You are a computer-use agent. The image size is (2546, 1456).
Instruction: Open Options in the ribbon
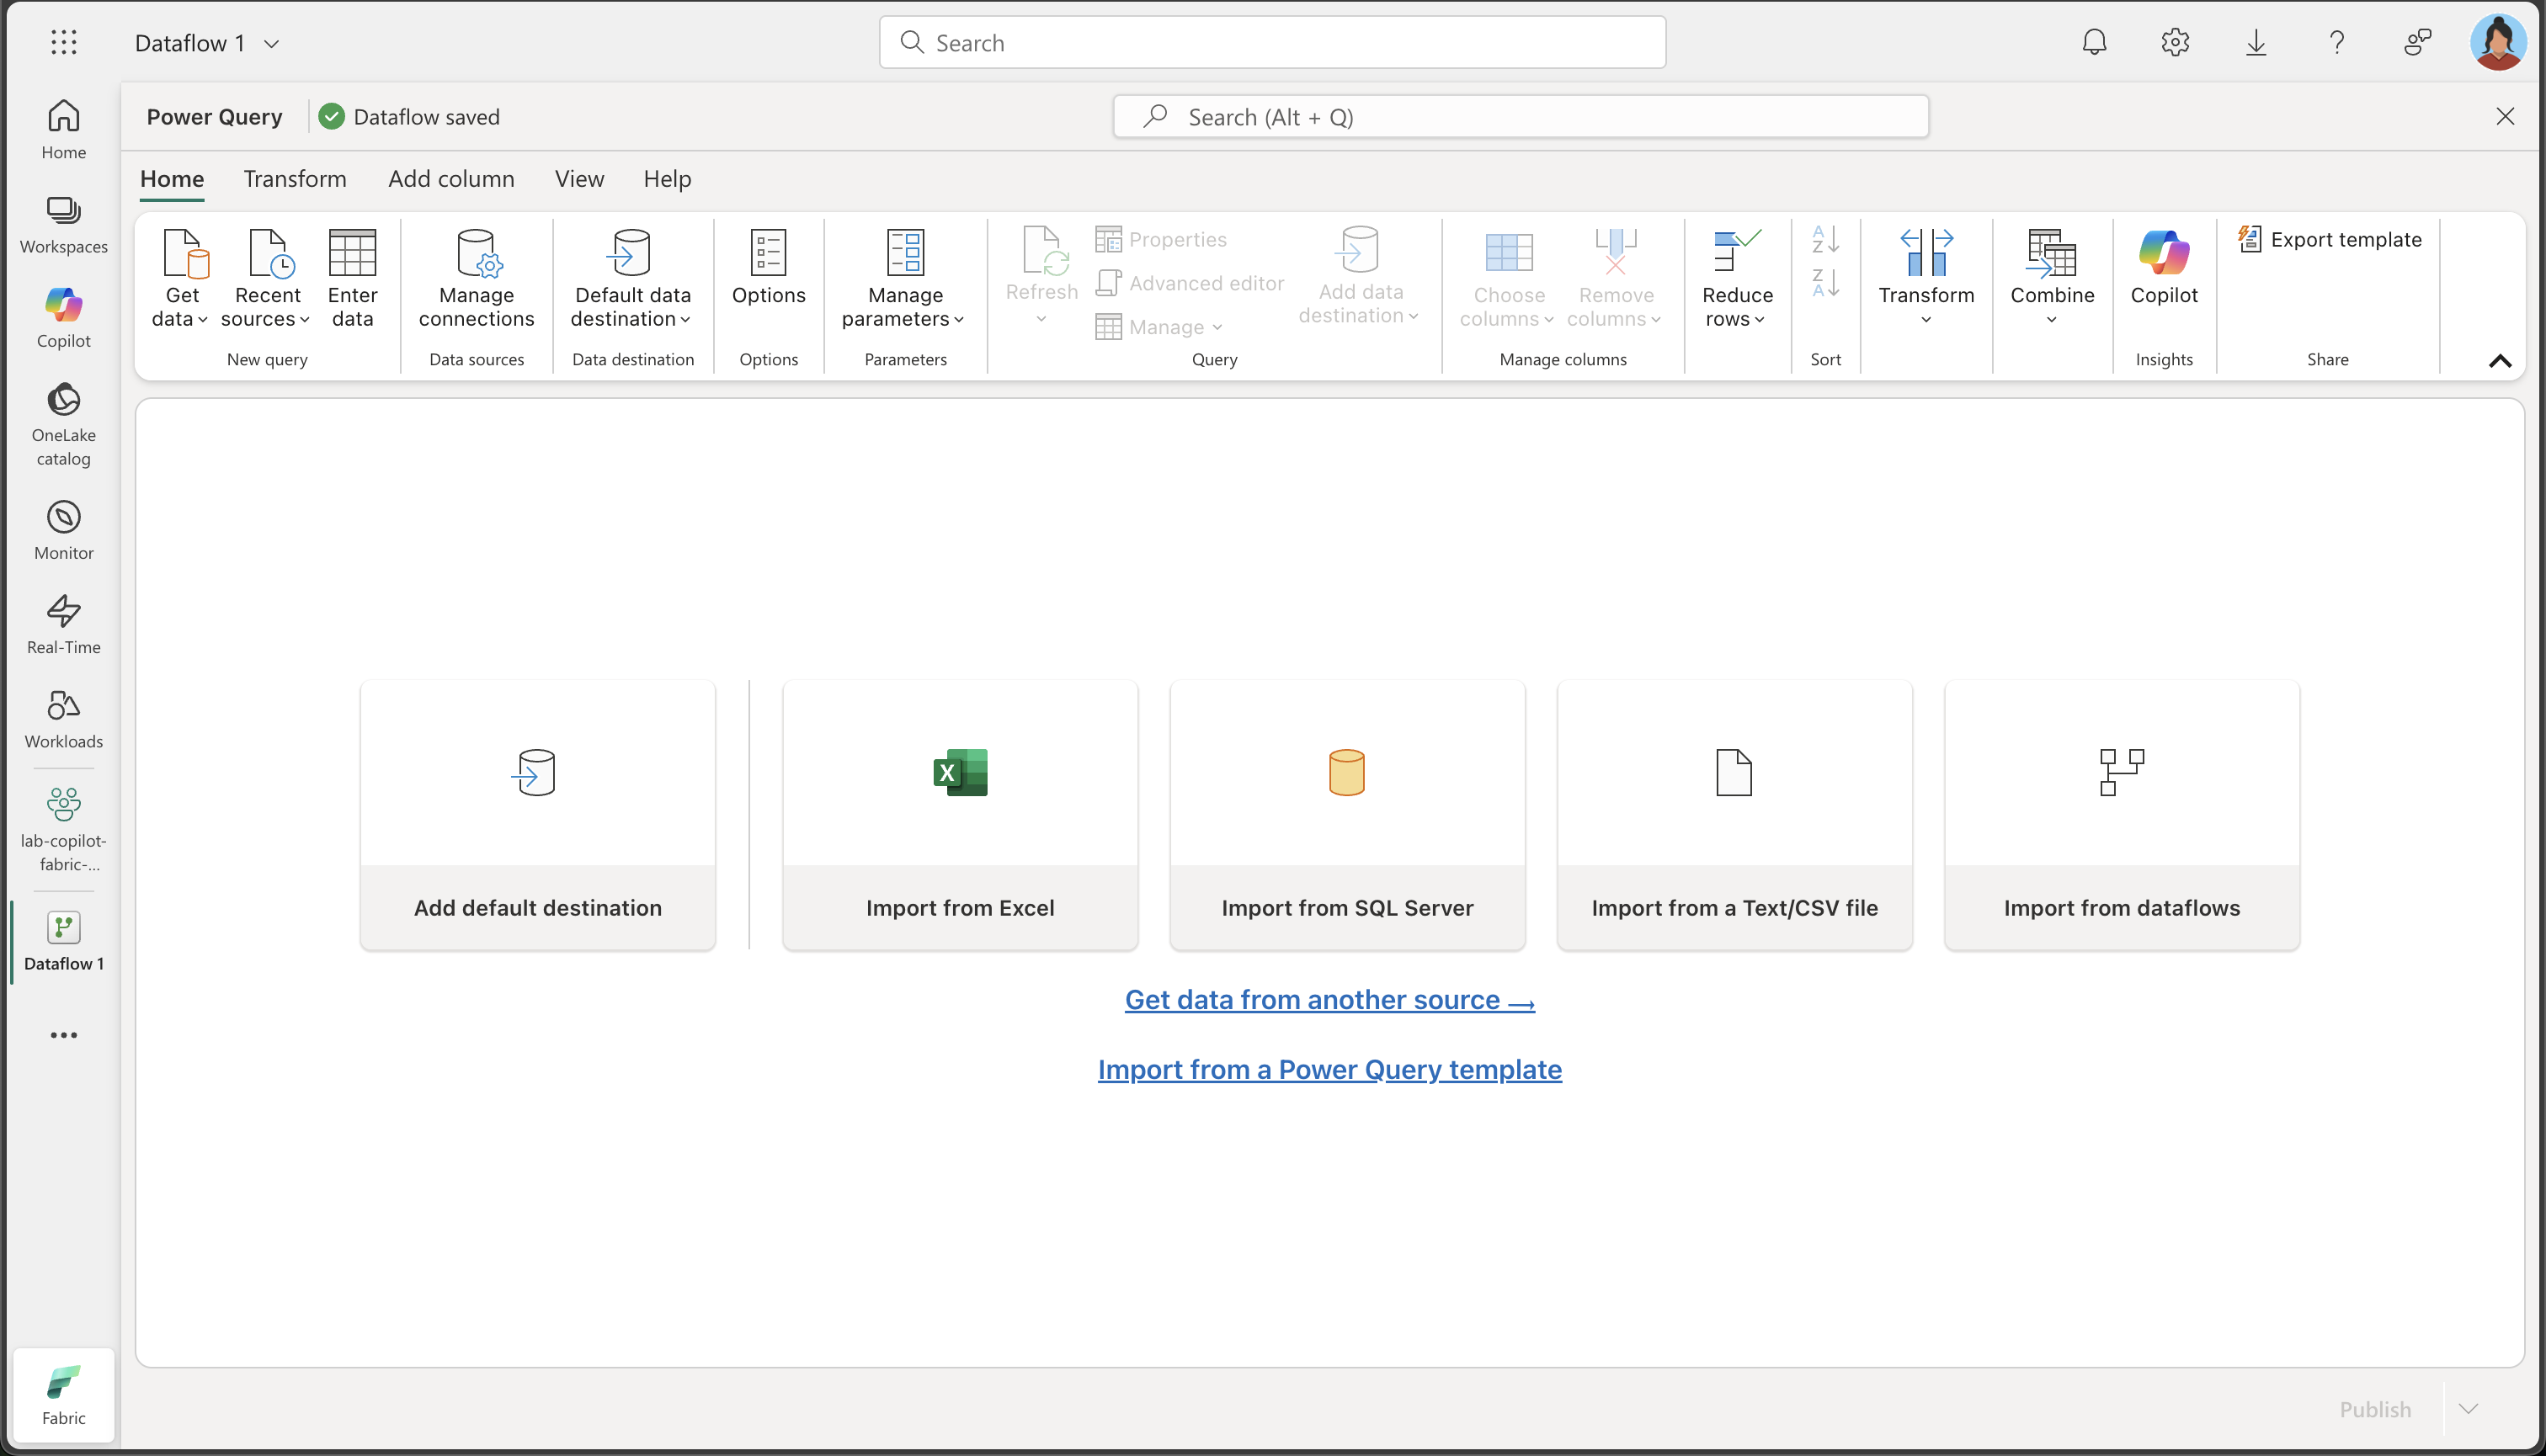tap(769, 268)
